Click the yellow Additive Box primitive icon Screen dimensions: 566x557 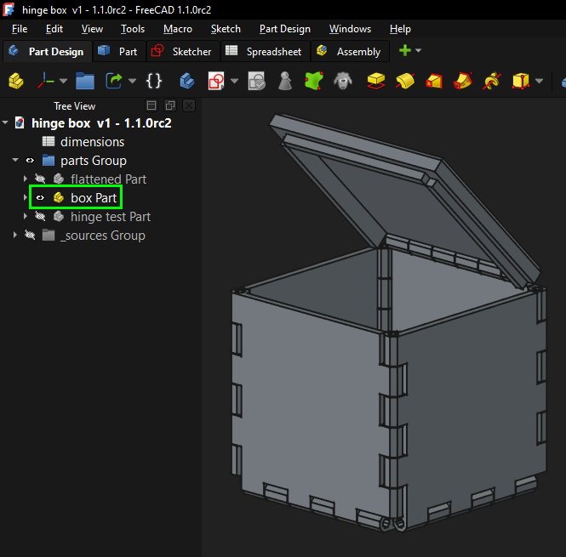coord(521,81)
